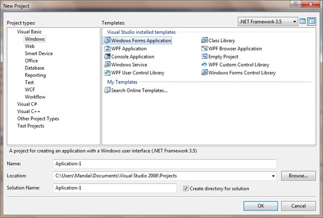
Task: Select Visual C# project type
Action: coord(27,104)
